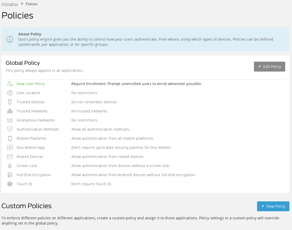Click the Mobile Platforms phone icon

[10, 138]
